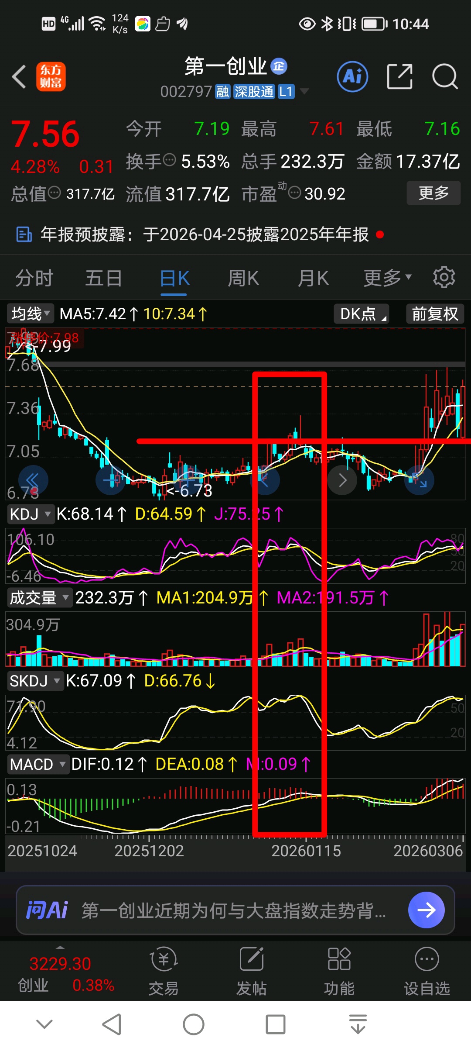
Task: Open the 东方财富 logo home
Action: click(51, 77)
